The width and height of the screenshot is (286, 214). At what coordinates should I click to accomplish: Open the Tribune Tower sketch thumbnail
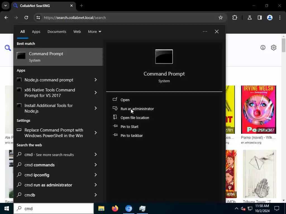point(259,174)
